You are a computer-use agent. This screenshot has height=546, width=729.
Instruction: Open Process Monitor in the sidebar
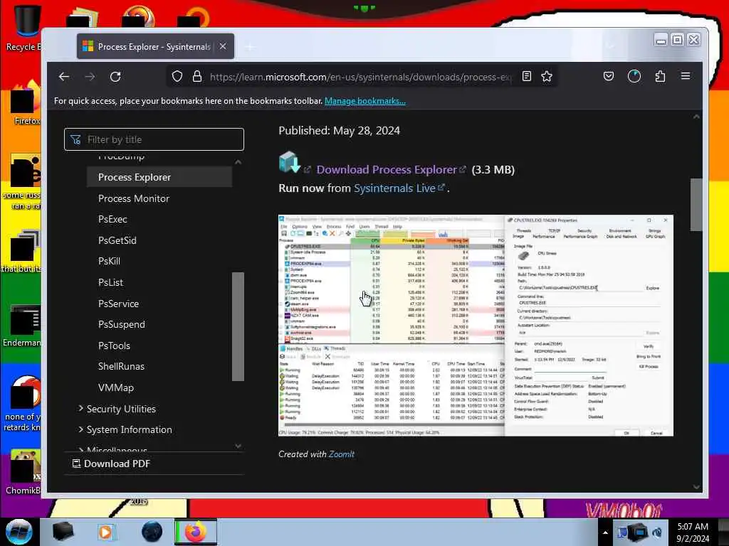[x=133, y=198]
